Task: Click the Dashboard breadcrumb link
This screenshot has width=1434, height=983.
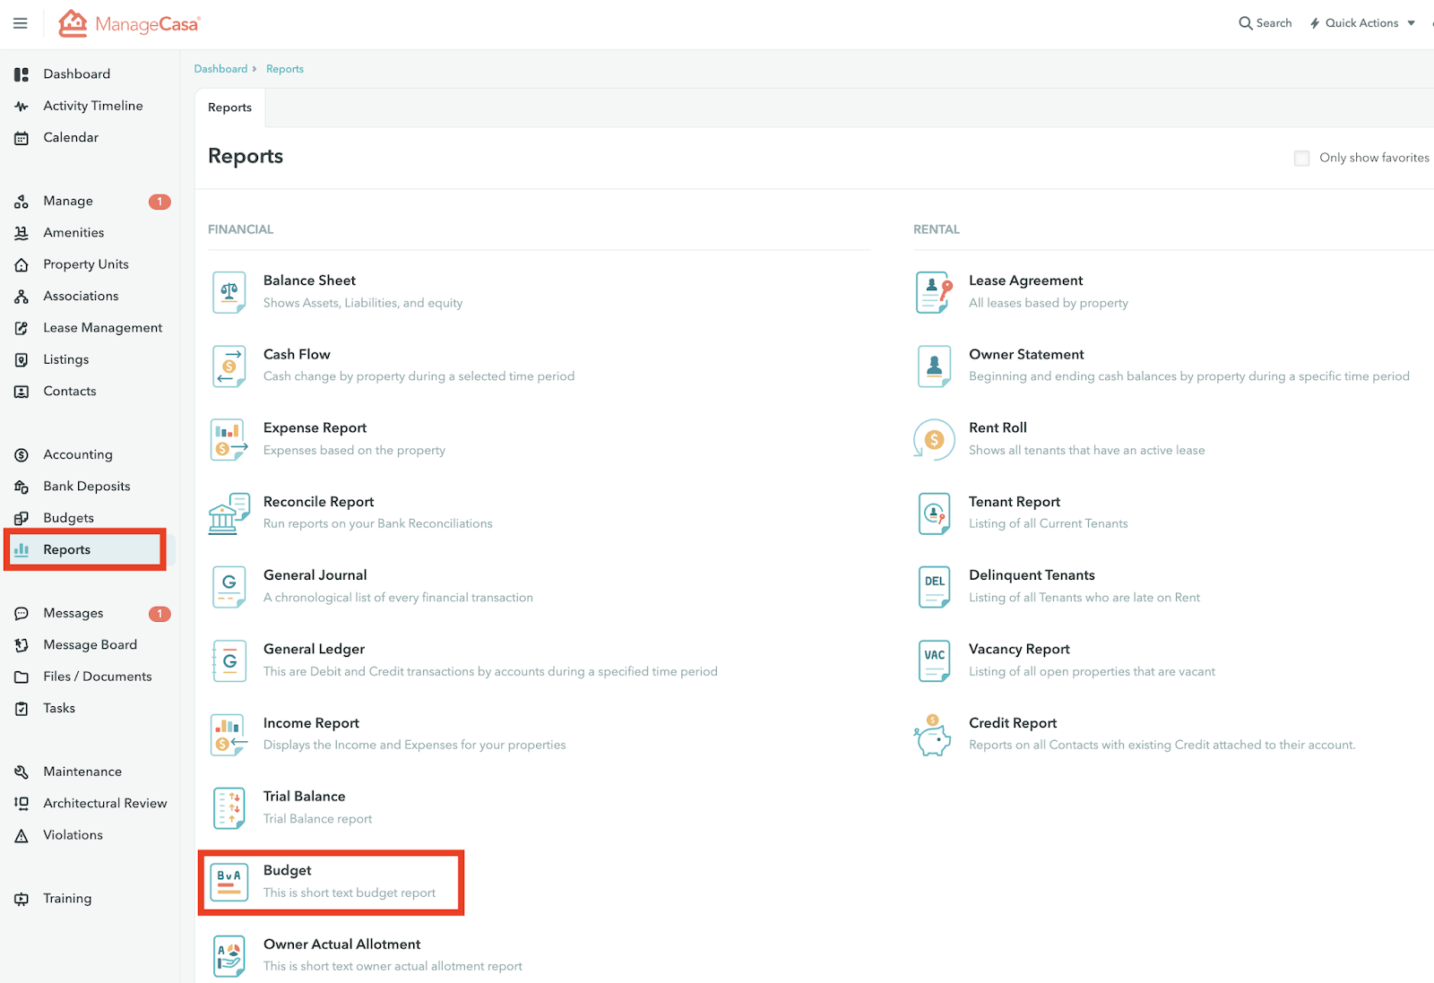Action: [220, 69]
